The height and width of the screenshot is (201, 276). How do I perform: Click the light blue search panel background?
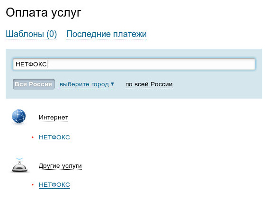coord(211,85)
